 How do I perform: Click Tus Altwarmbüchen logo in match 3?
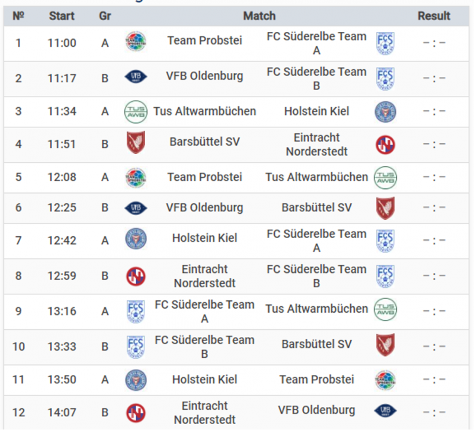click(x=136, y=112)
